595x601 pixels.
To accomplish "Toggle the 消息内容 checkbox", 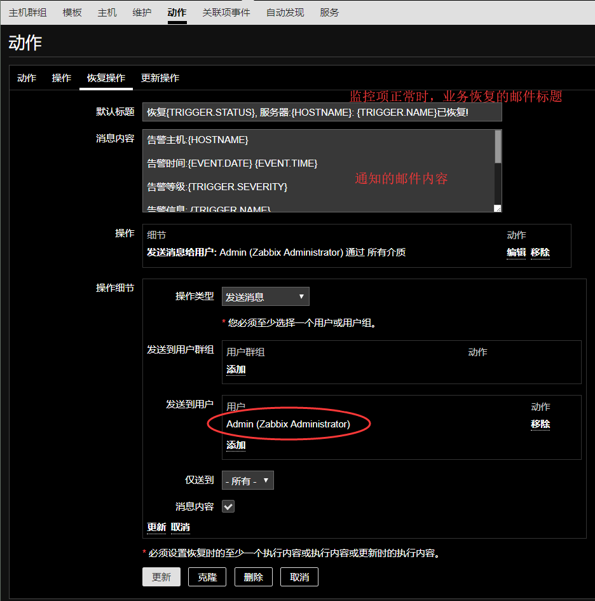I will (228, 506).
